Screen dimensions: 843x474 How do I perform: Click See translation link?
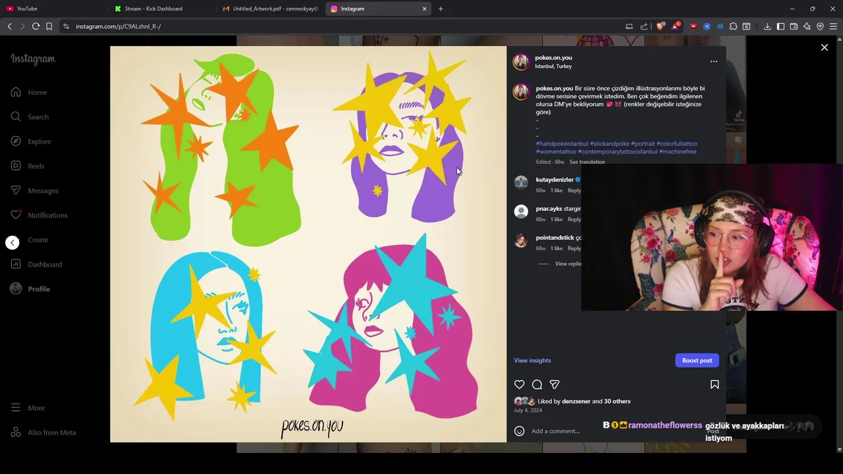tap(587, 162)
